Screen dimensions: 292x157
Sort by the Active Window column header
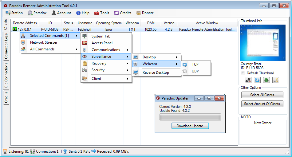[x=207, y=23]
